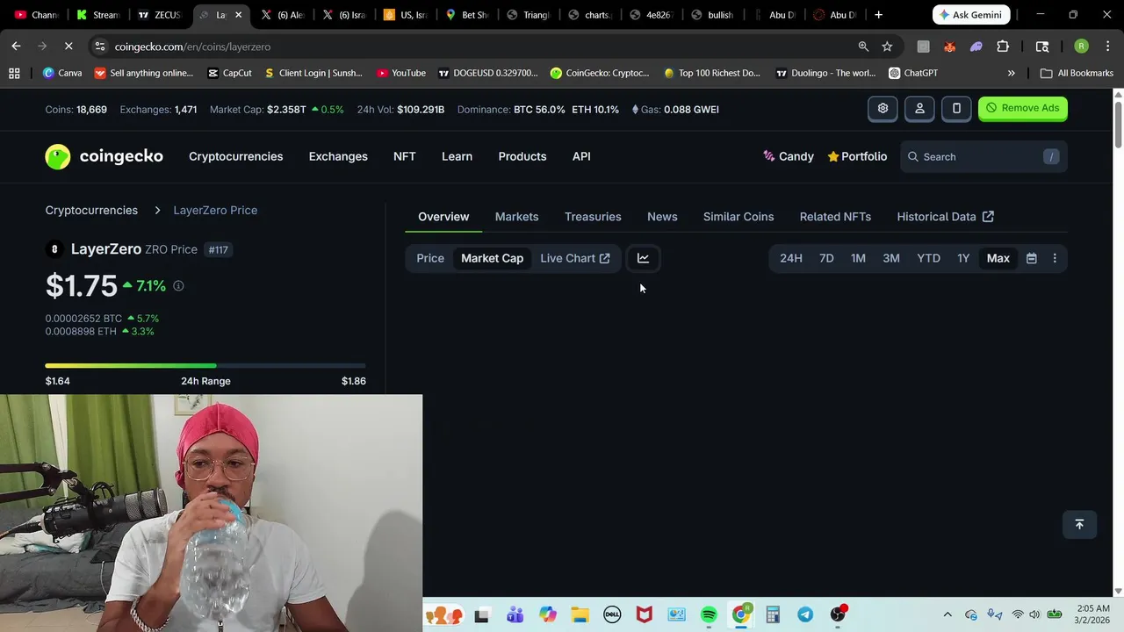Open the chart calendar date picker

(x=1032, y=258)
